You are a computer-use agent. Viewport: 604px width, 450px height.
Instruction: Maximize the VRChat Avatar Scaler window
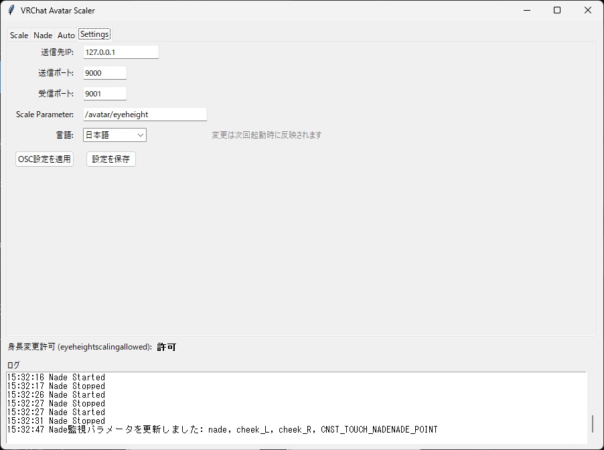pos(557,10)
